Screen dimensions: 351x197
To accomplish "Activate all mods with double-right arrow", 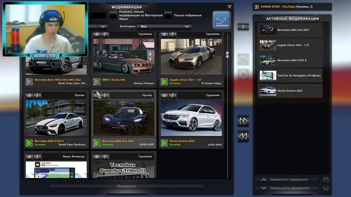I will 243,121.
